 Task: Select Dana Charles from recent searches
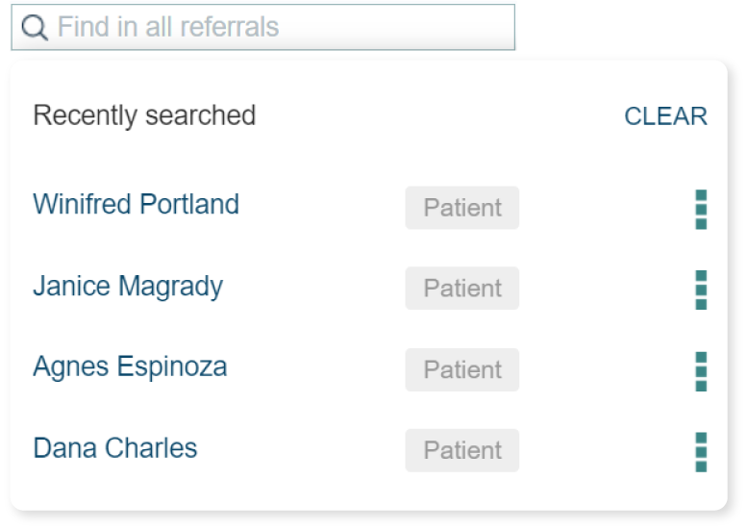[115, 448]
